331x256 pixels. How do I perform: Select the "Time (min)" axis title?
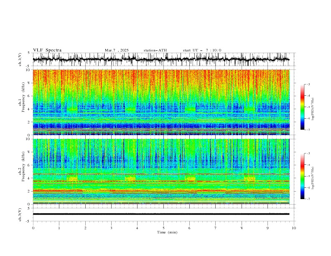(167, 232)
